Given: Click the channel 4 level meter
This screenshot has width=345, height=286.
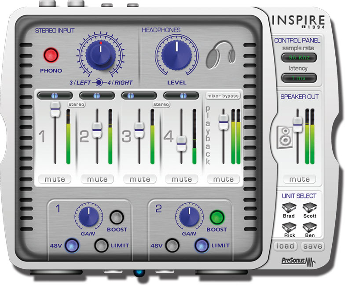Looking at the screenshot, I should 195,136.
